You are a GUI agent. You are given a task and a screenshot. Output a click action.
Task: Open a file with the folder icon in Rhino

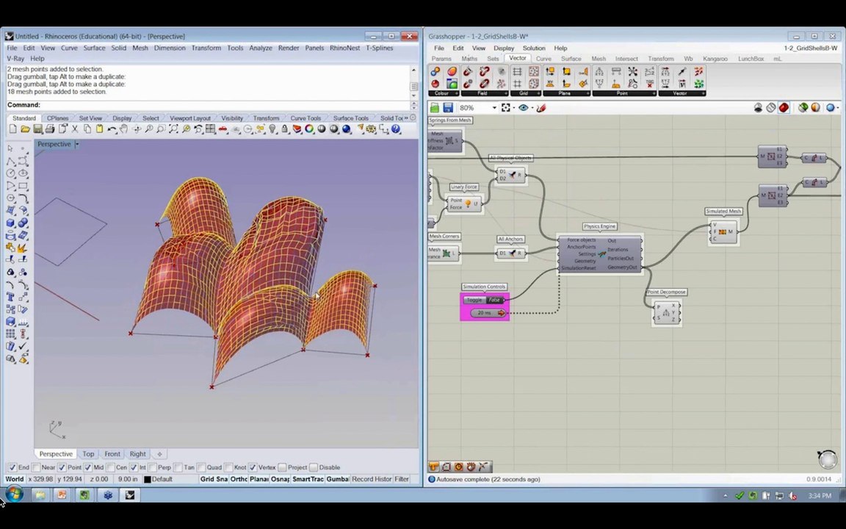tap(26, 129)
